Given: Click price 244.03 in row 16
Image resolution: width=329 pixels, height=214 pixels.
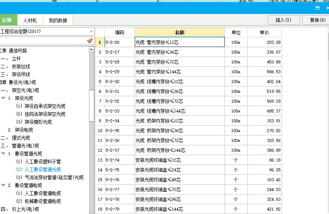Looking at the screenshot, I should click(x=265, y=189).
